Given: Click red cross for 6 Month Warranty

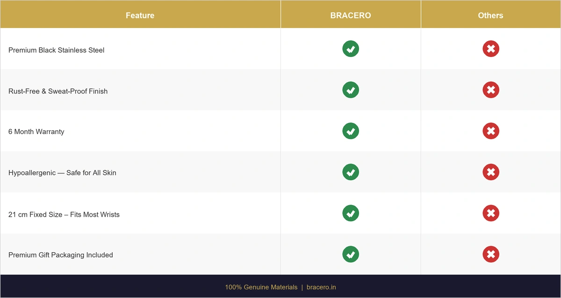Looking at the screenshot, I should pos(491,131).
